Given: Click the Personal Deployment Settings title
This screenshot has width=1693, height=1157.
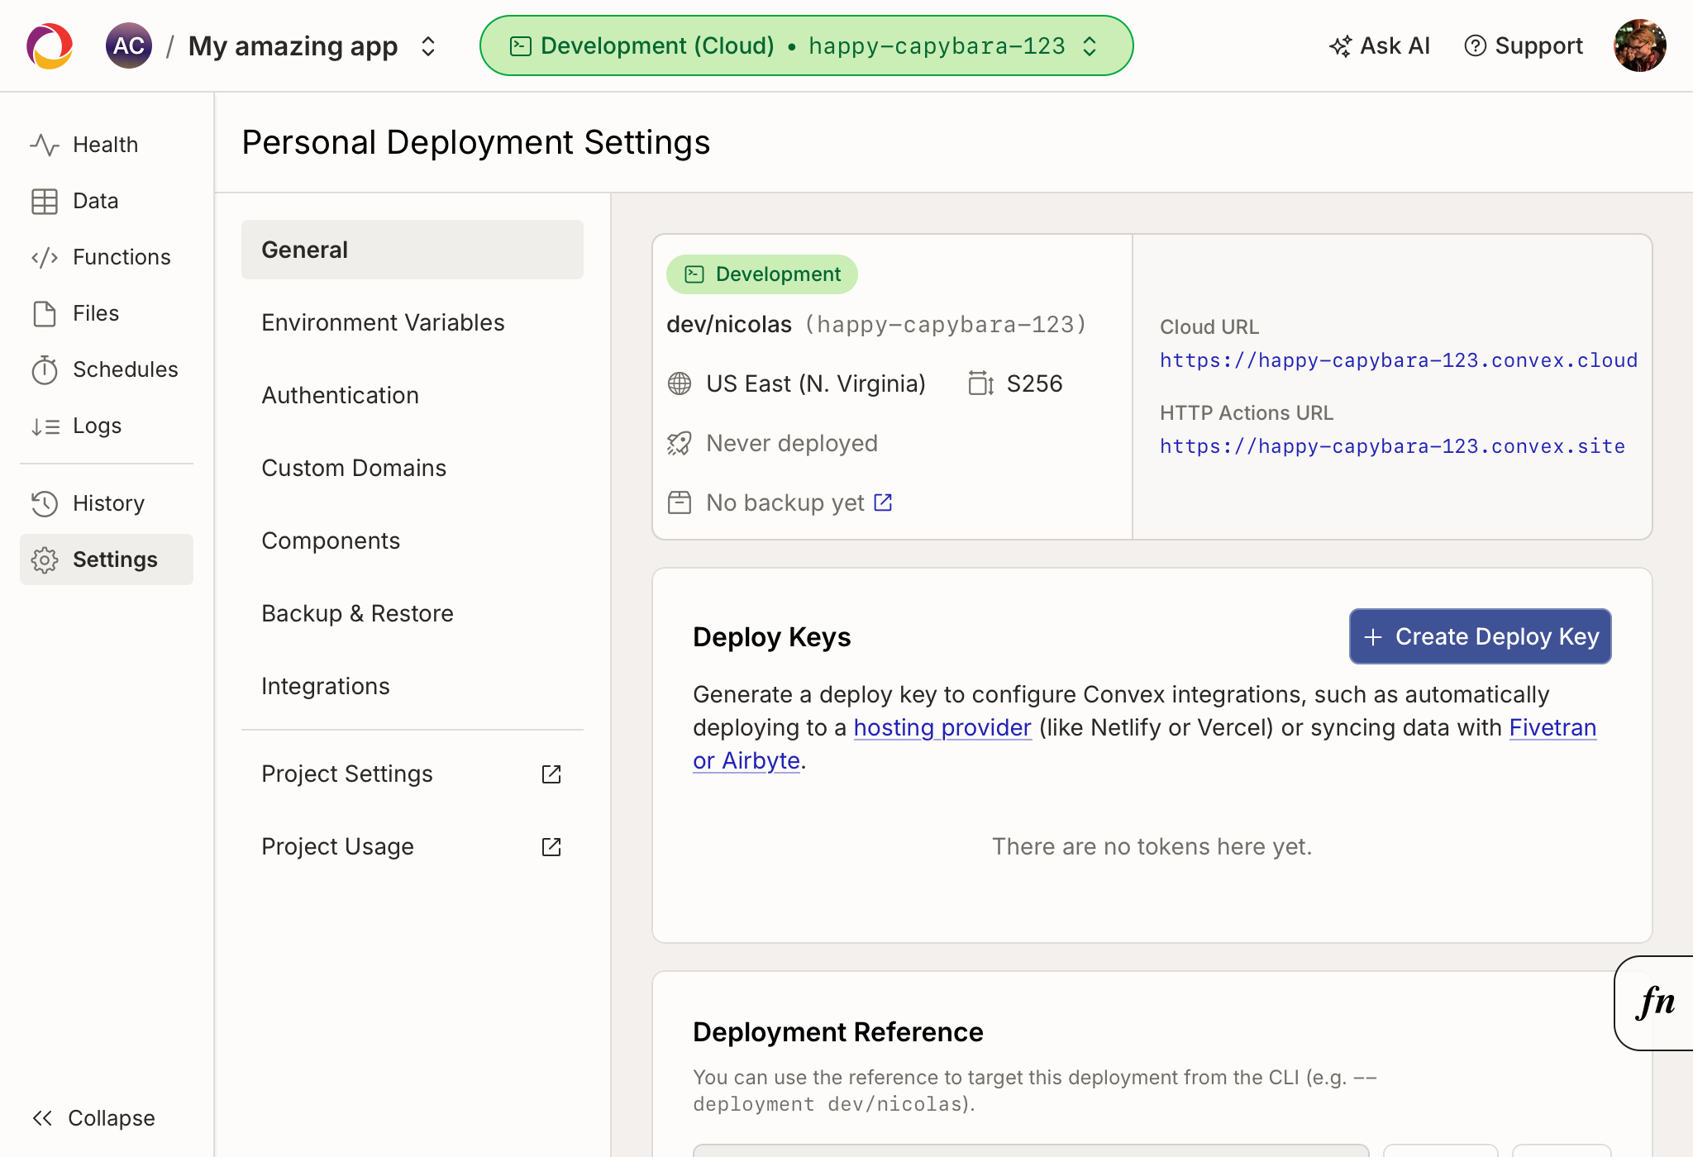Looking at the screenshot, I should 476,142.
